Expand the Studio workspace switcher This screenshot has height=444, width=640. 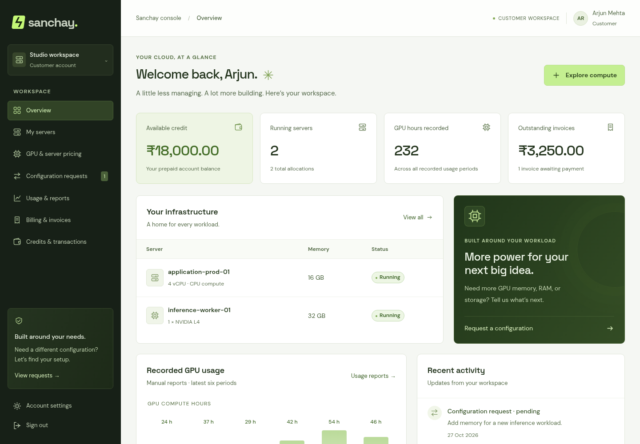click(60, 60)
